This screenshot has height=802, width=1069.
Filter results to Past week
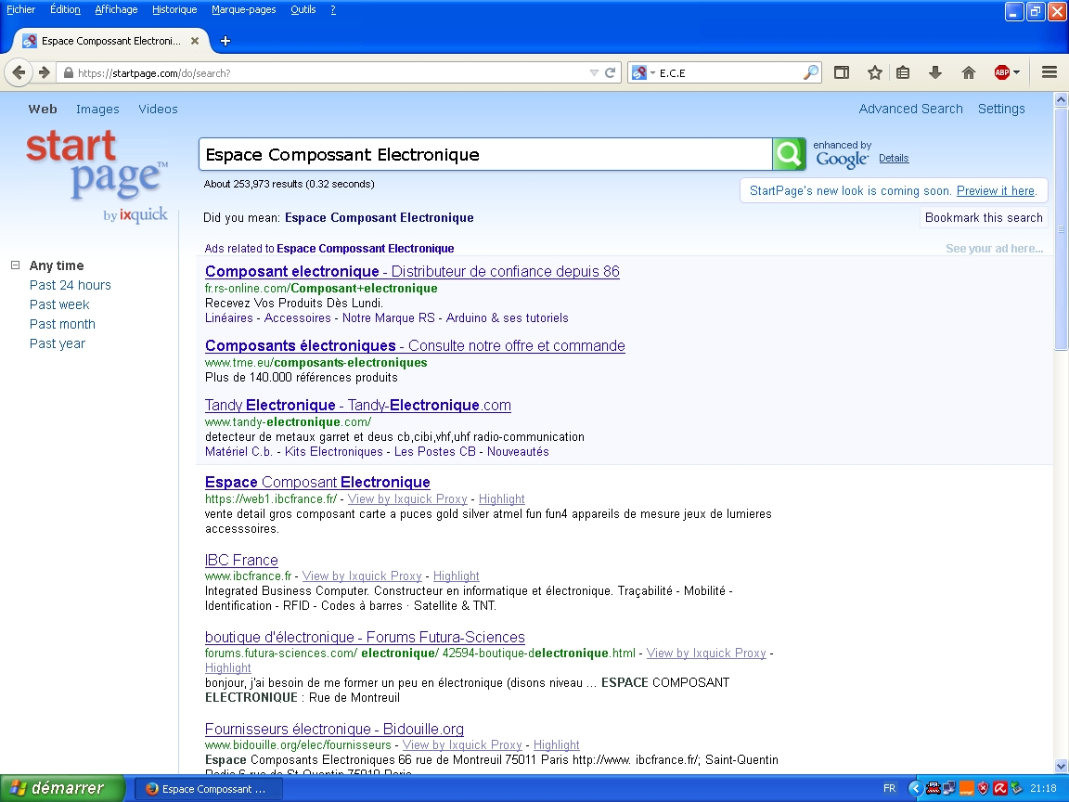click(x=59, y=304)
